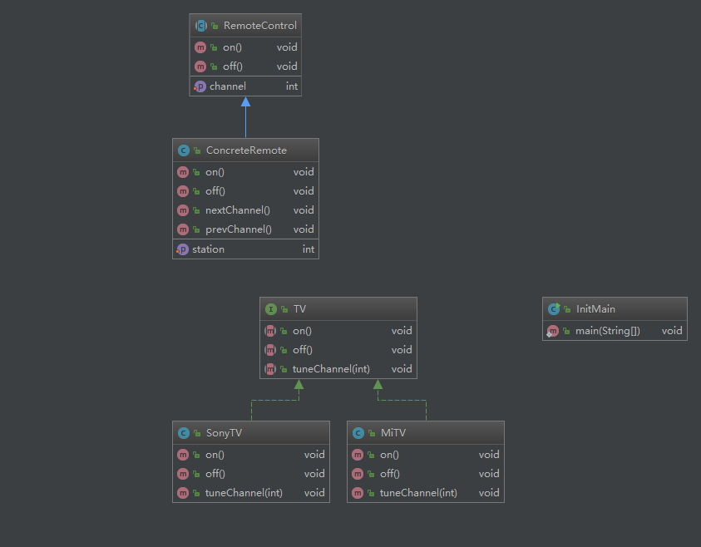701x547 pixels.
Task: Click the public visibility icon beside TV title
Action: pyautogui.click(x=284, y=310)
